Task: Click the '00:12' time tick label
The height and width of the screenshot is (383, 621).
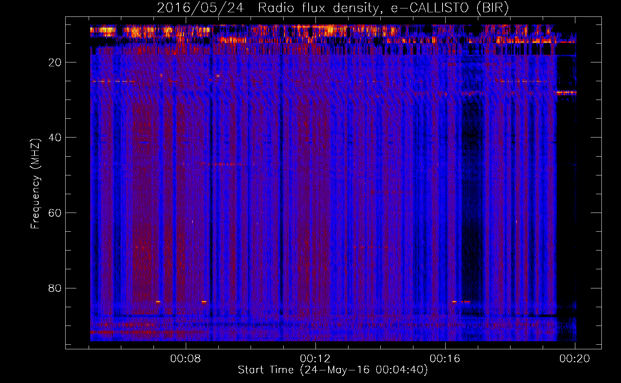Action: (x=315, y=359)
